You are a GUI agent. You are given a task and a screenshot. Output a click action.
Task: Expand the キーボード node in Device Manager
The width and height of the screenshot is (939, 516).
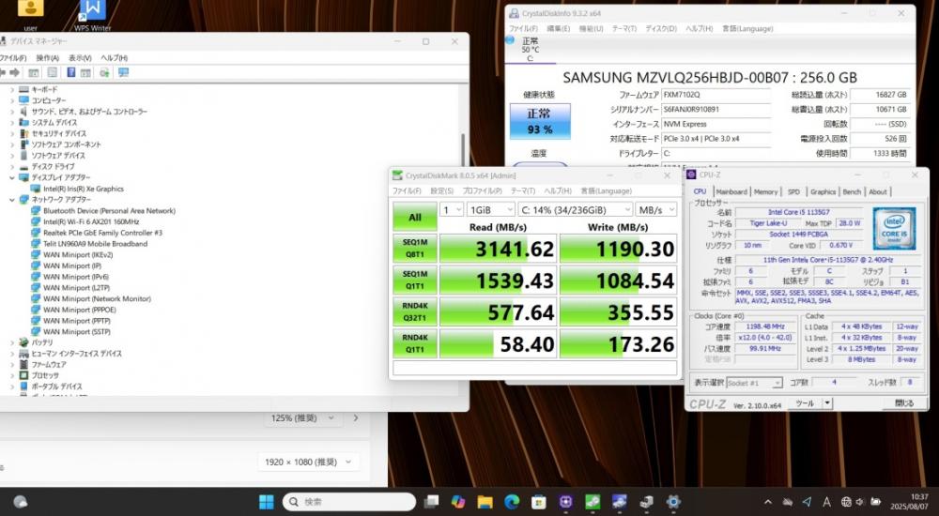(12, 89)
